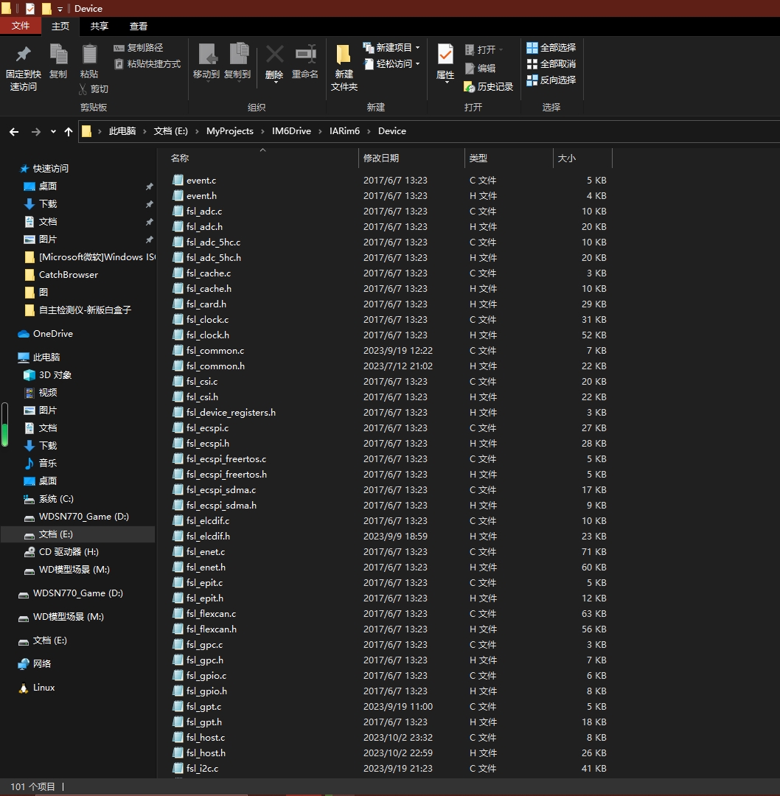Click the 复制到 icon

238,54
